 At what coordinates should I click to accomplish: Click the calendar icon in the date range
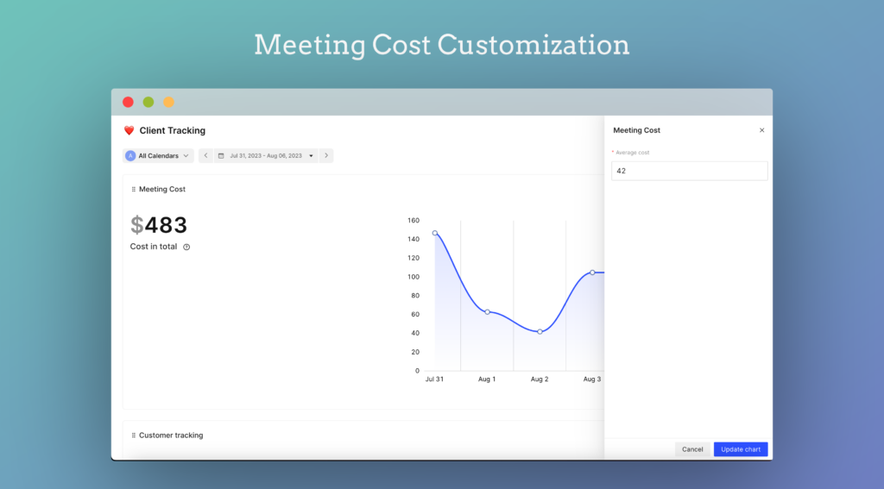click(221, 156)
